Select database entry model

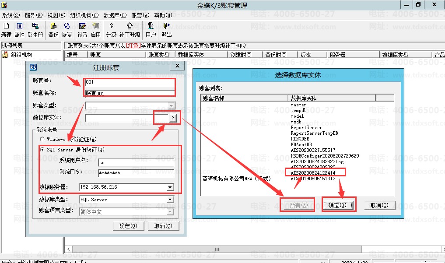[x=297, y=116]
